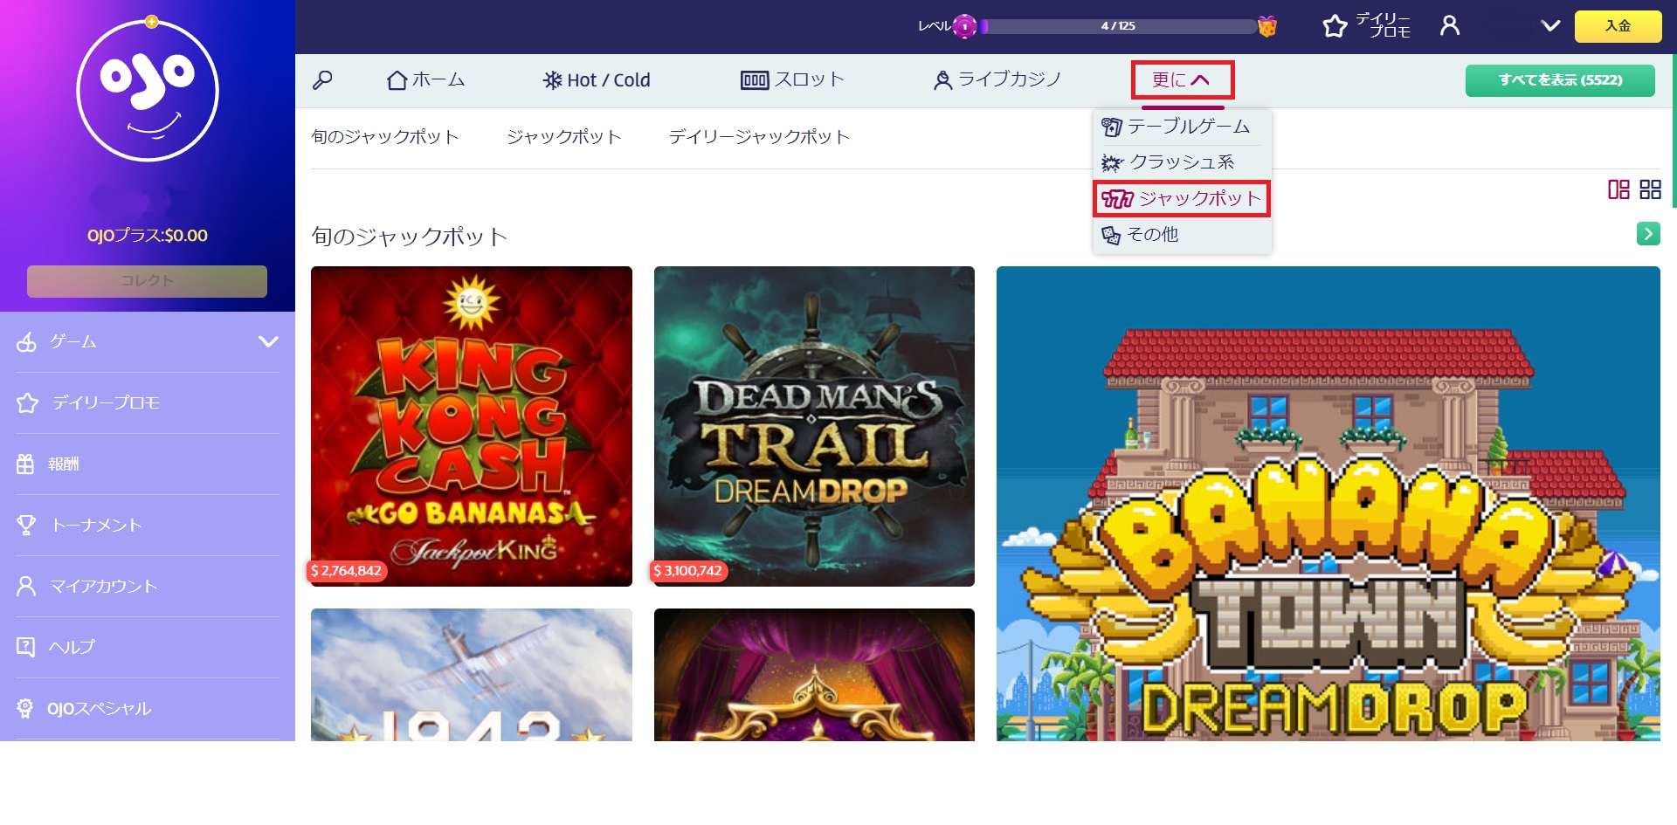Viewport: 1677px width, 825px height.
Task: Click the OJO smiley logo
Action: pyautogui.click(x=148, y=90)
